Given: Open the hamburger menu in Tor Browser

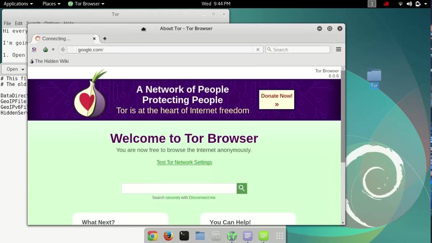Looking at the screenshot, I should (x=339, y=50).
